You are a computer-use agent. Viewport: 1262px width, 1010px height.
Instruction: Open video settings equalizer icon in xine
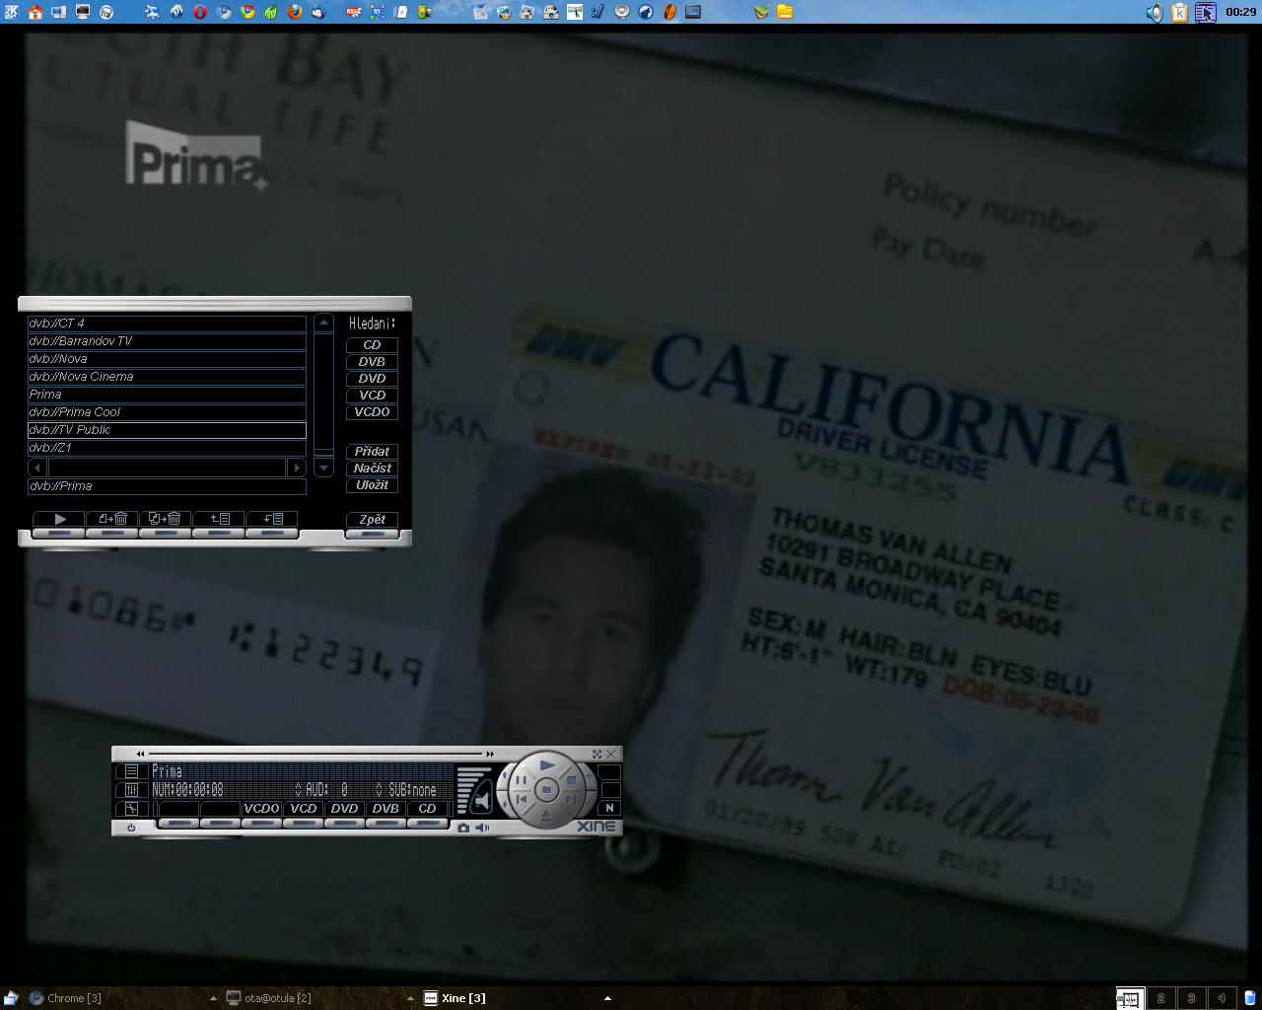click(131, 790)
